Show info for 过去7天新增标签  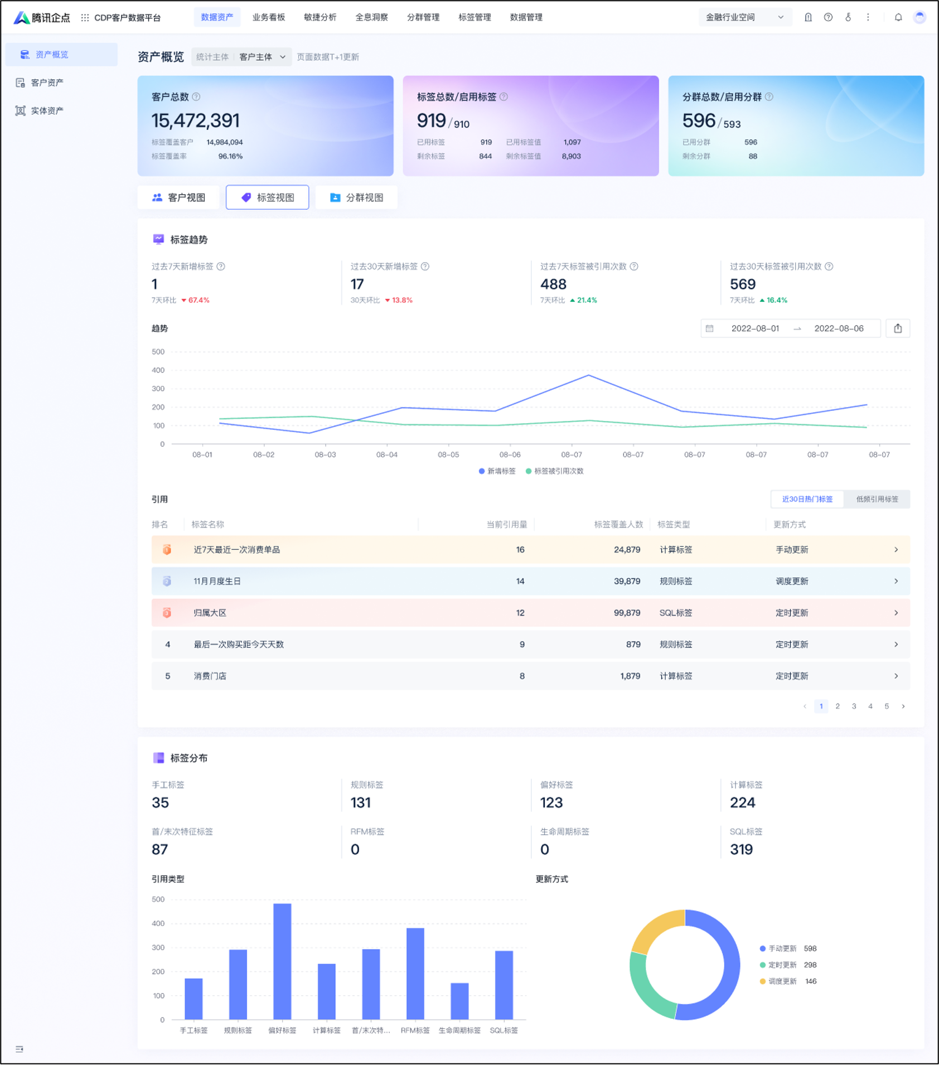221,267
